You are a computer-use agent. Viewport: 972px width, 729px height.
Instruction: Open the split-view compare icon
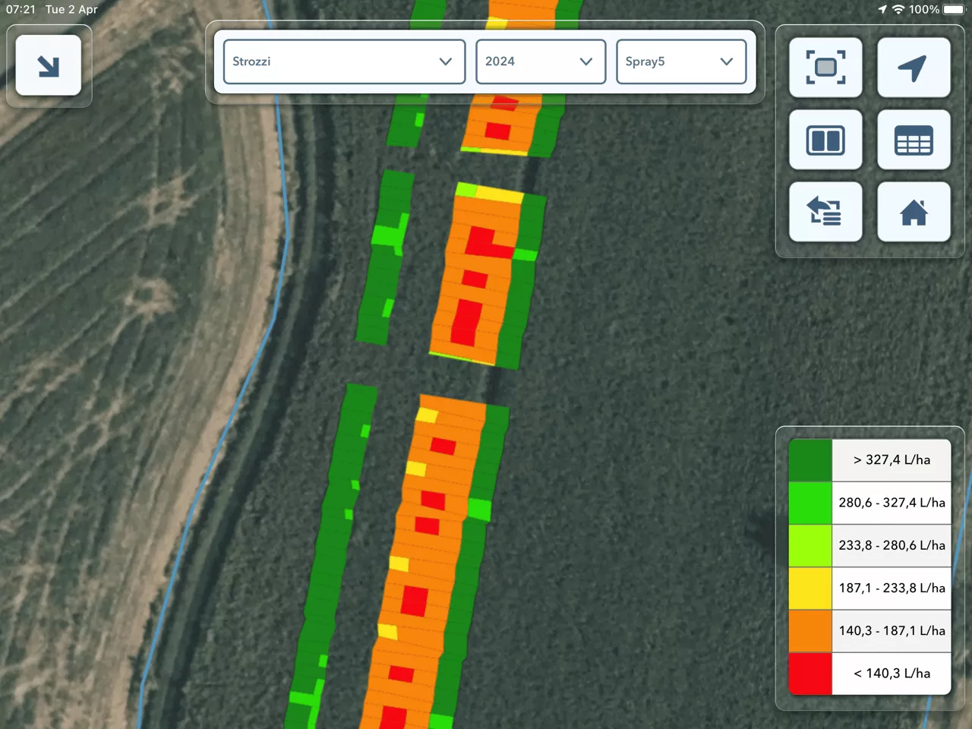point(825,140)
